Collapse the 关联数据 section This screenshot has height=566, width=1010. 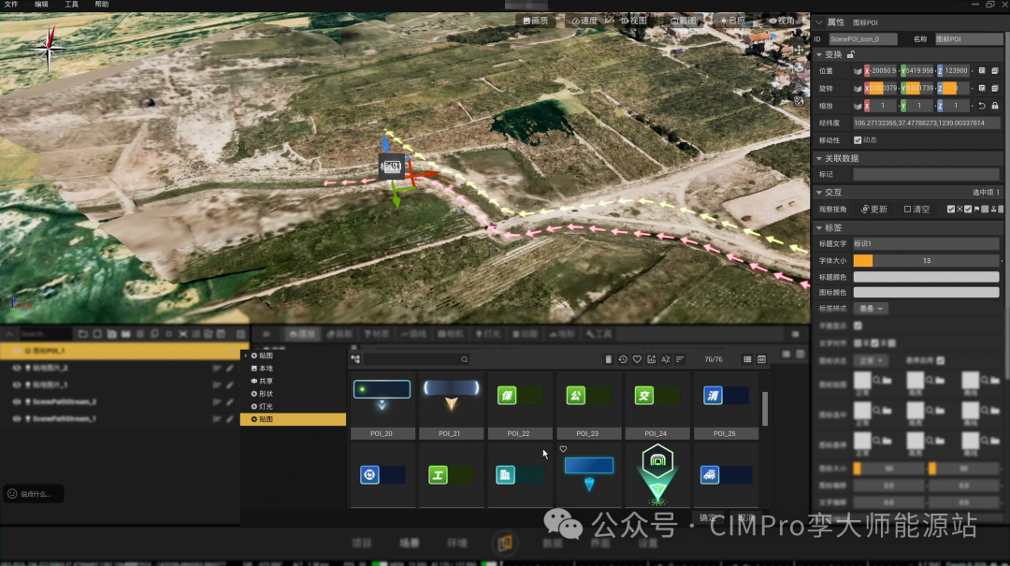click(x=819, y=158)
